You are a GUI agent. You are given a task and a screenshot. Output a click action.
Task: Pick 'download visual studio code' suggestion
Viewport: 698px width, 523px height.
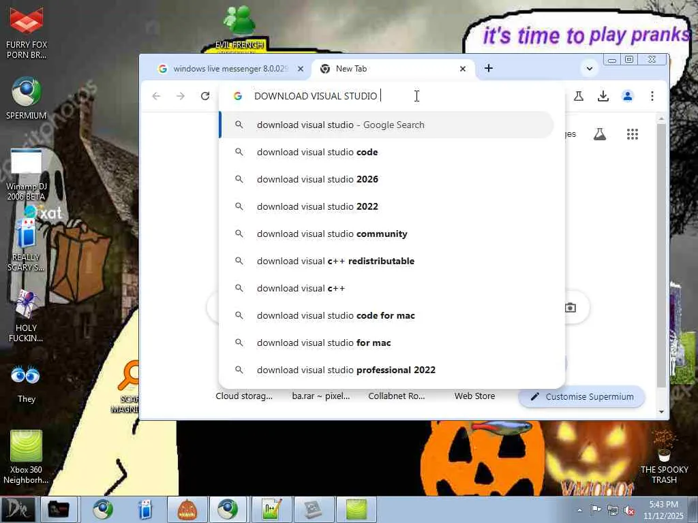[386, 152]
